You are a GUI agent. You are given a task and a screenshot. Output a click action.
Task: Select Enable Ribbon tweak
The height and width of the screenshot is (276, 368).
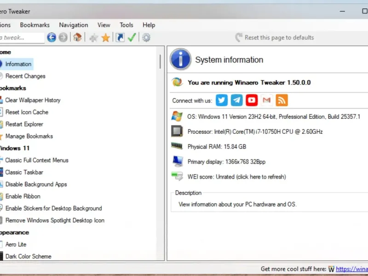[x=23, y=196]
